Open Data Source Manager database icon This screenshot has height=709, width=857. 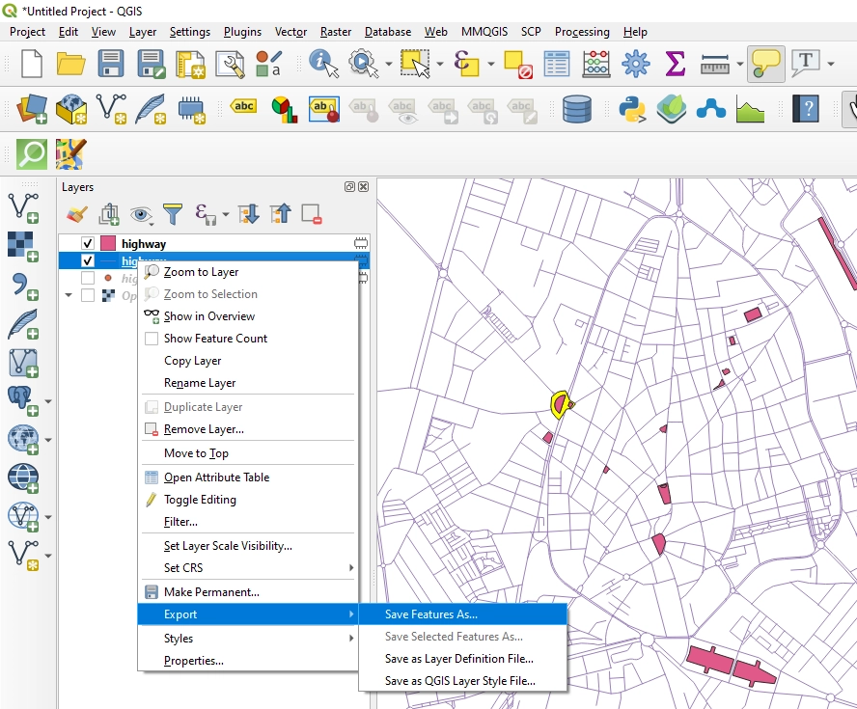[577, 109]
